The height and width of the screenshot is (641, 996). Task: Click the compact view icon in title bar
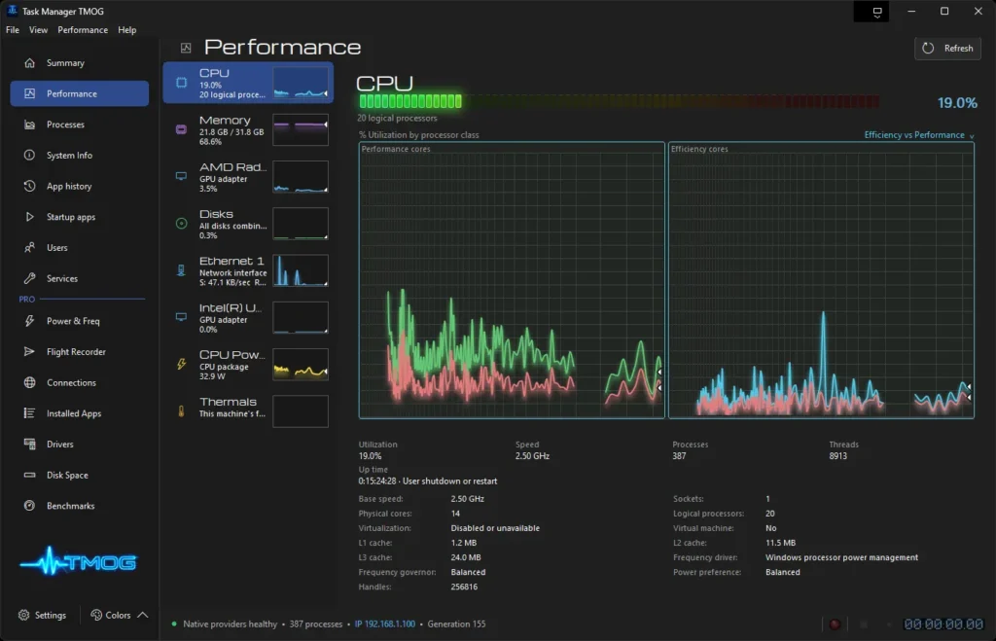tap(877, 12)
